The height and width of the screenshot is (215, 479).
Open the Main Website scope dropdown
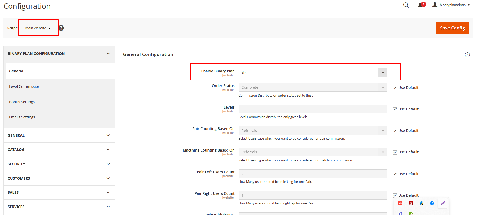tap(38, 28)
